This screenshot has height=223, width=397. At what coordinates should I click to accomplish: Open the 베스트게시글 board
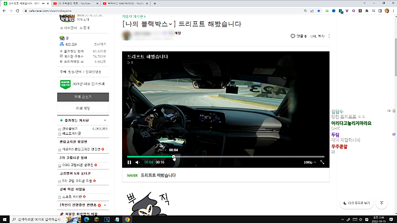(71, 133)
